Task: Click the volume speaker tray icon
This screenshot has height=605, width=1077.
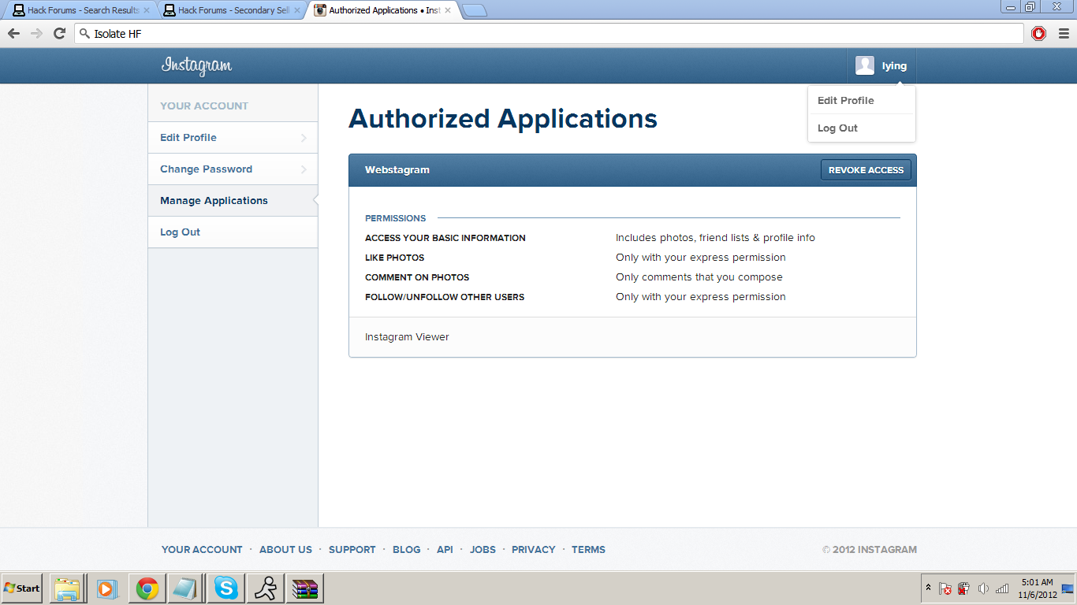Action: pyautogui.click(x=983, y=588)
